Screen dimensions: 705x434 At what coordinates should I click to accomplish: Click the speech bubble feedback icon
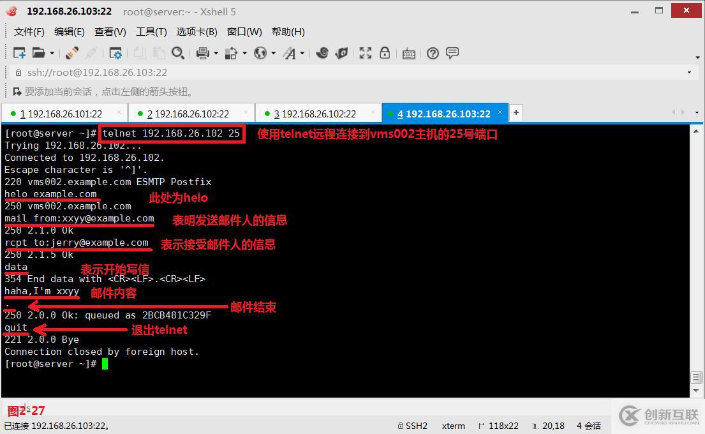click(x=452, y=53)
